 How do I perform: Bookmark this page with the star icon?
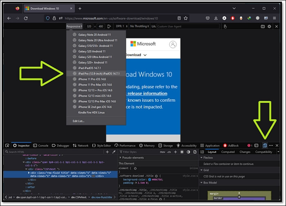pos(186,18)
